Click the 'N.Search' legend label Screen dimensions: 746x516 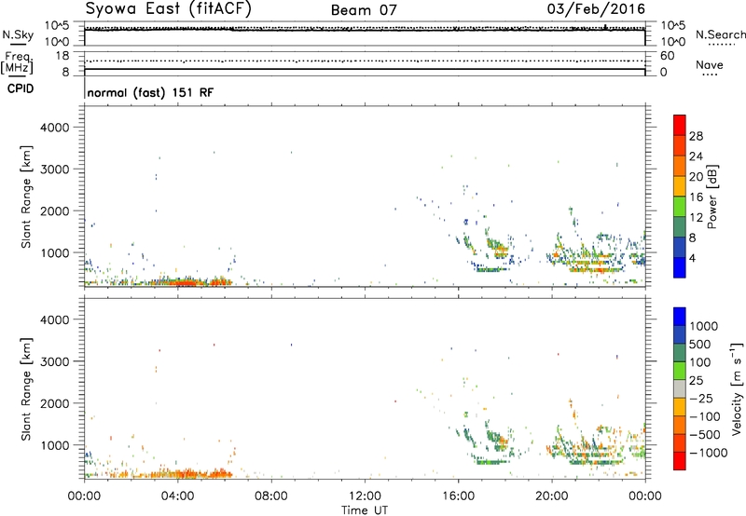pos(720,34)
